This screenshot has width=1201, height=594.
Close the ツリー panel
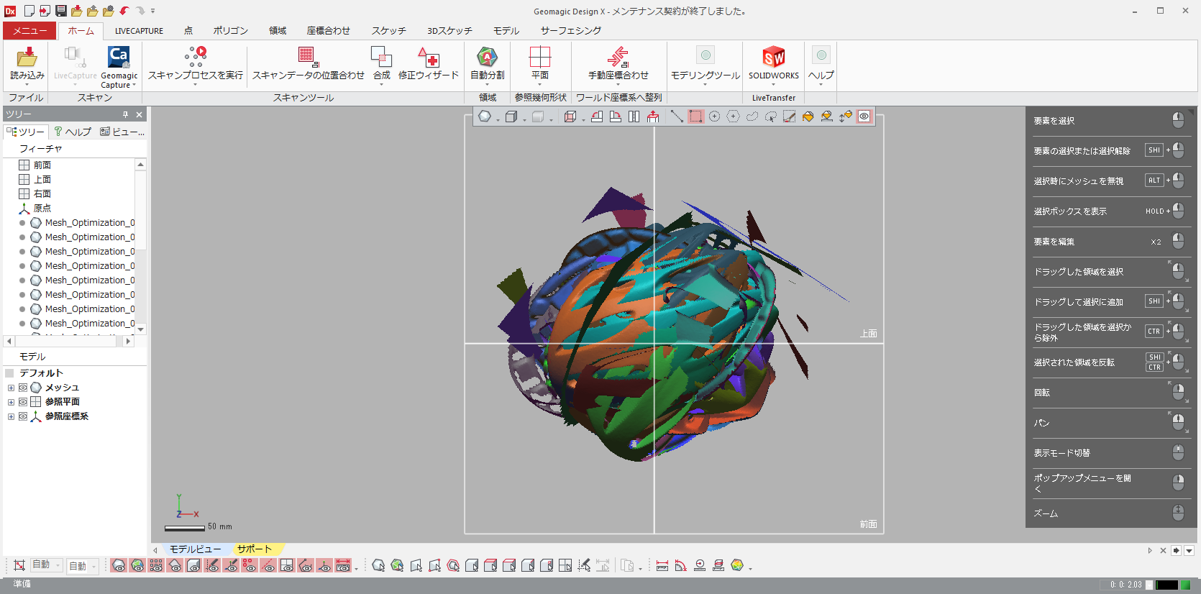coord(139,114)
